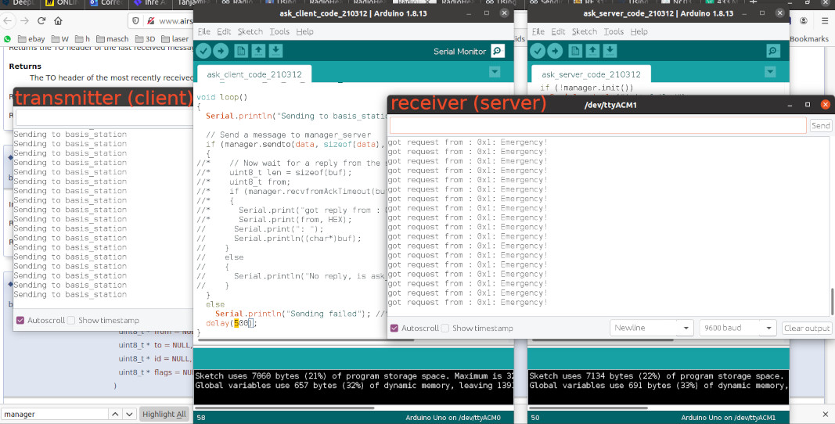Open Help menu in ask_server_code window

[x=639, y=31]
